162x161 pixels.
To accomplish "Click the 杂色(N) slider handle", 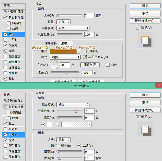I will click(x=57, y=118).
